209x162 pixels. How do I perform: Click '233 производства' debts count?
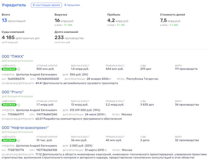pyautogui.click(x=69, y=38)
